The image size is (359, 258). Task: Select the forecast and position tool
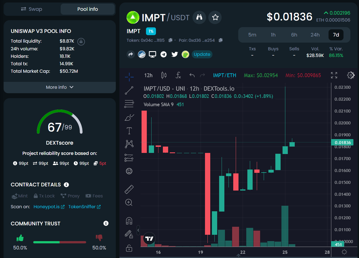coord(129,158)
